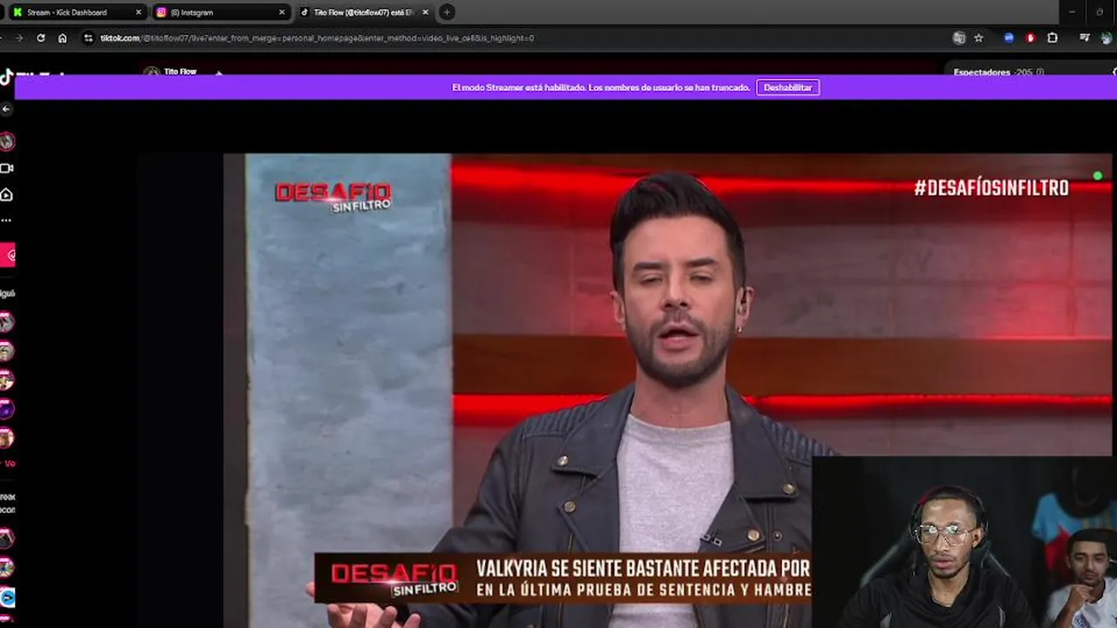Screen dimensions: 1117x628
Task: Collapse the sidebar with the back arrow
Action: [x=6, y=109]
